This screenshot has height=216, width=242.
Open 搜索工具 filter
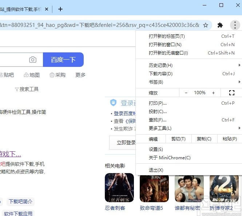[x=27, y=89]
